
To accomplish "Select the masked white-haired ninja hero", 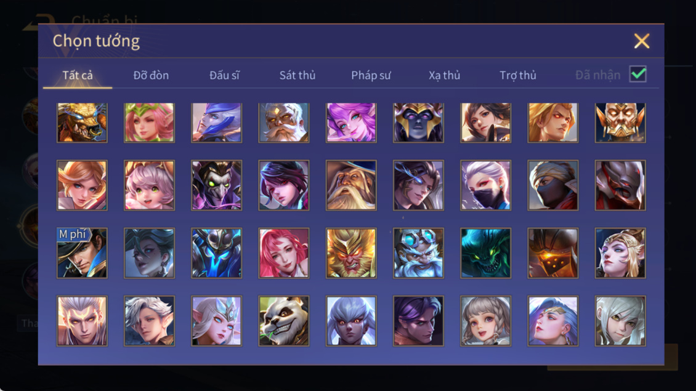I will 485,185.
